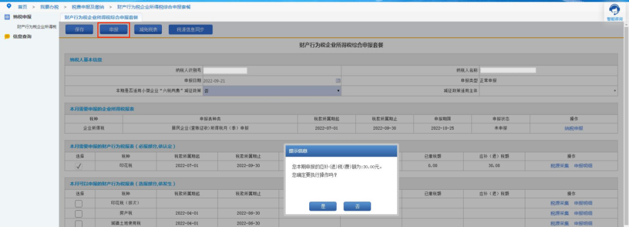Check the 房产税 row checkbox

click(x=79, y=214)
